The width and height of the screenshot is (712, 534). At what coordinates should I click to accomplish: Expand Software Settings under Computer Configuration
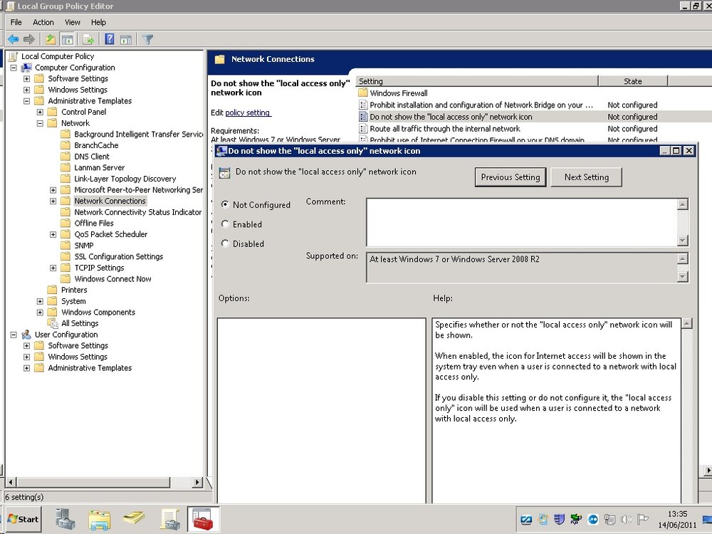point(27,78)
